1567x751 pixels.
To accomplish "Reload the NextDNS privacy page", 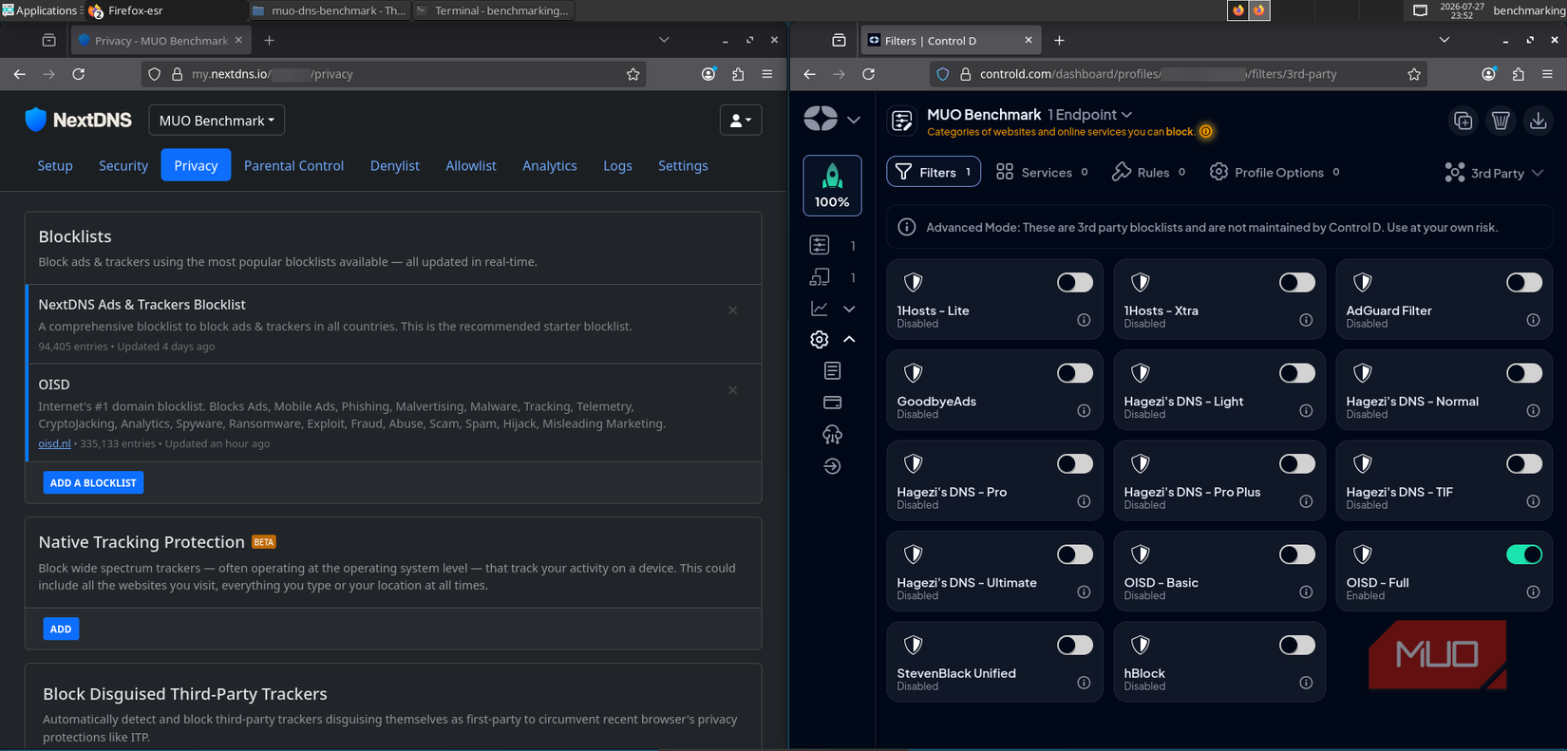I will click(79, 74).
